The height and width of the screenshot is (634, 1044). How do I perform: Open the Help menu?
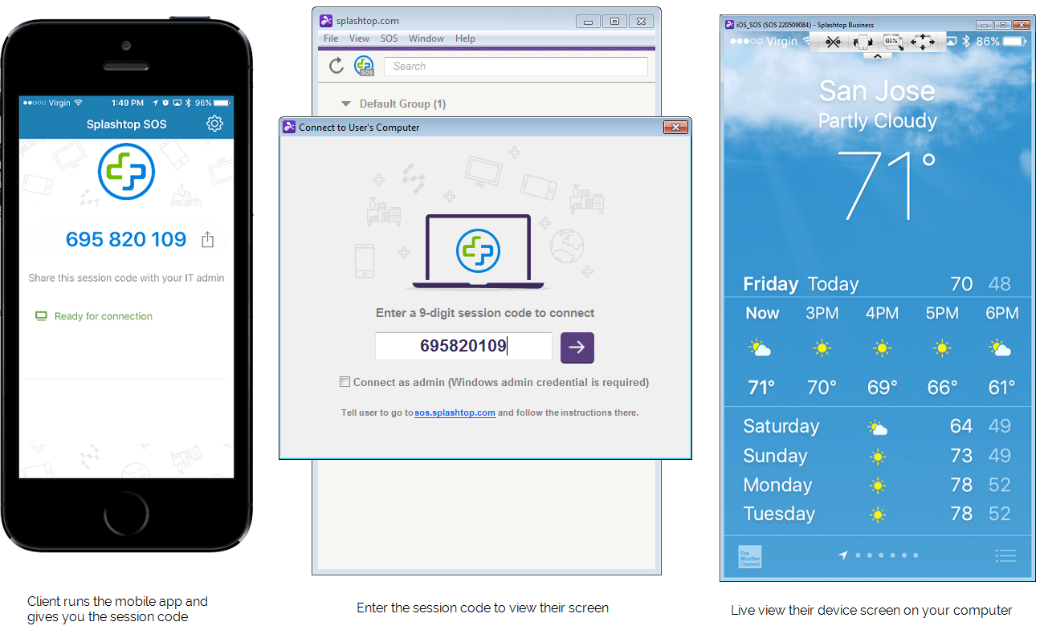[465, 39]
